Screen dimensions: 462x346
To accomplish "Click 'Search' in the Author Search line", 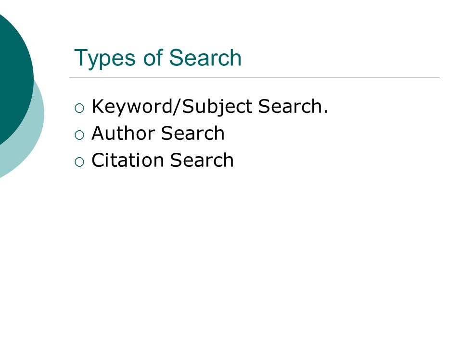I will tap(192, 133).
